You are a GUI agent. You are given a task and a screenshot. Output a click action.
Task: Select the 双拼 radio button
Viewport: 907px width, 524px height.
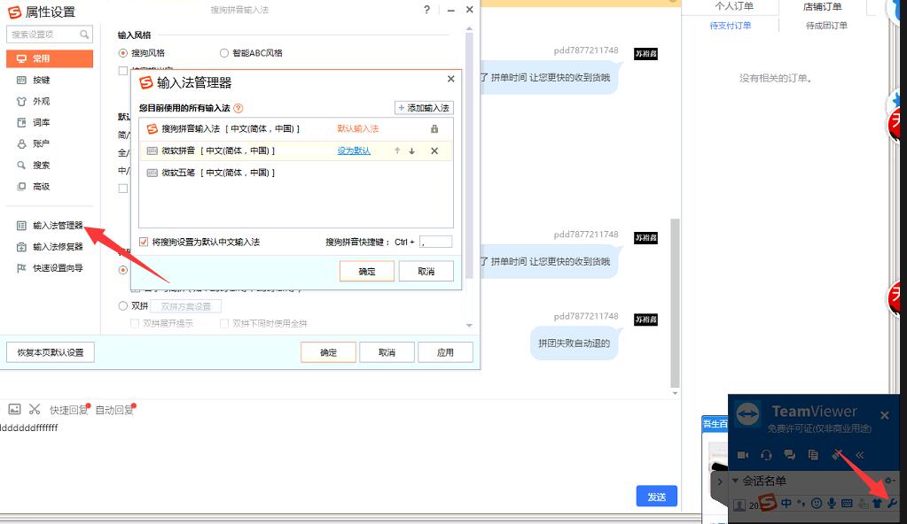[x=122, y=305]
